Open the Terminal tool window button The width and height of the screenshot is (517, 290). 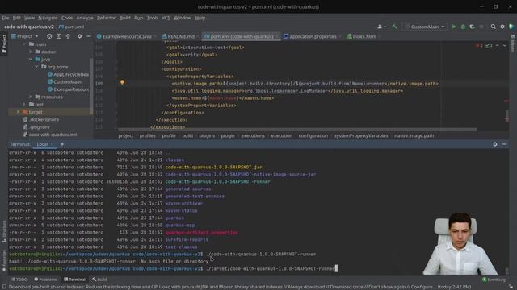74,280
